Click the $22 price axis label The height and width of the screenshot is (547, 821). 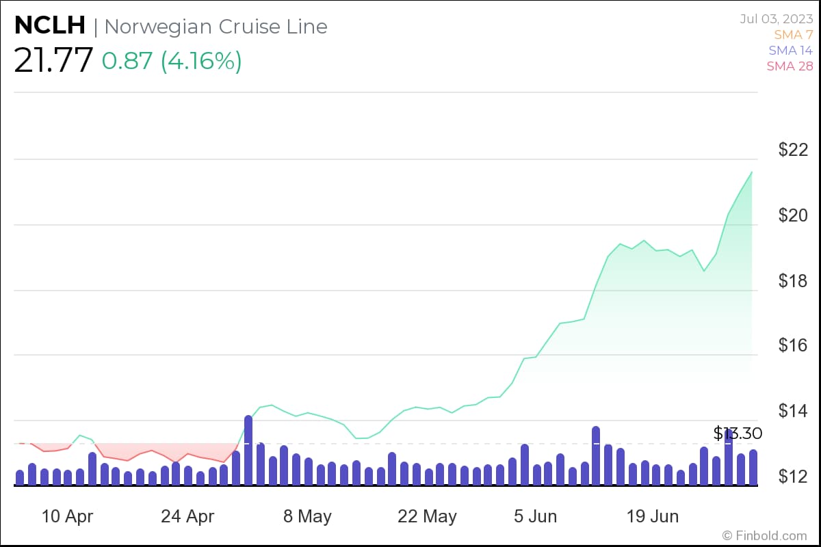click(793, 150)
